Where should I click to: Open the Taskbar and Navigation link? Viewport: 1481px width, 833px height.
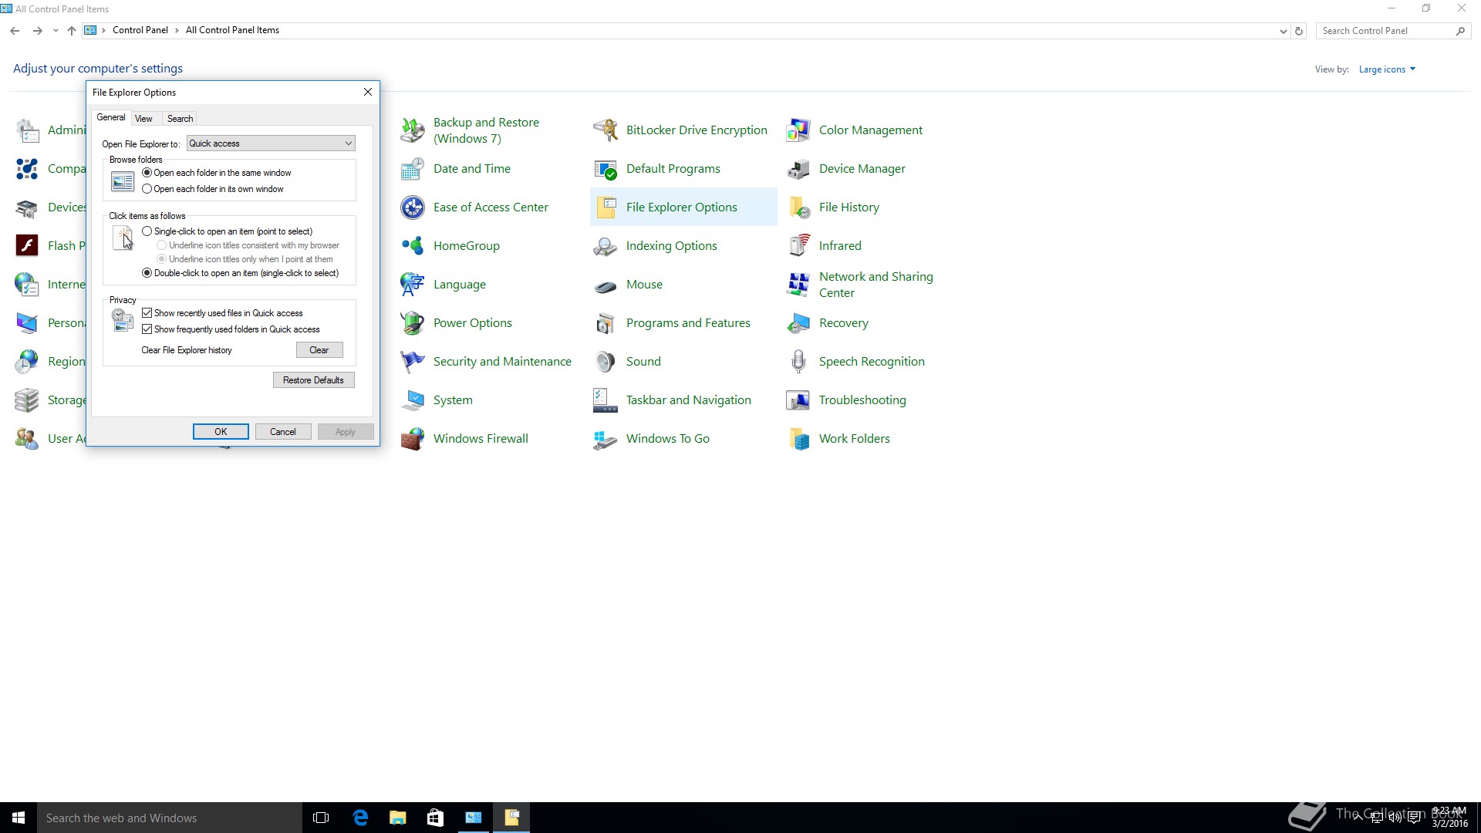(x=688, y=400)
